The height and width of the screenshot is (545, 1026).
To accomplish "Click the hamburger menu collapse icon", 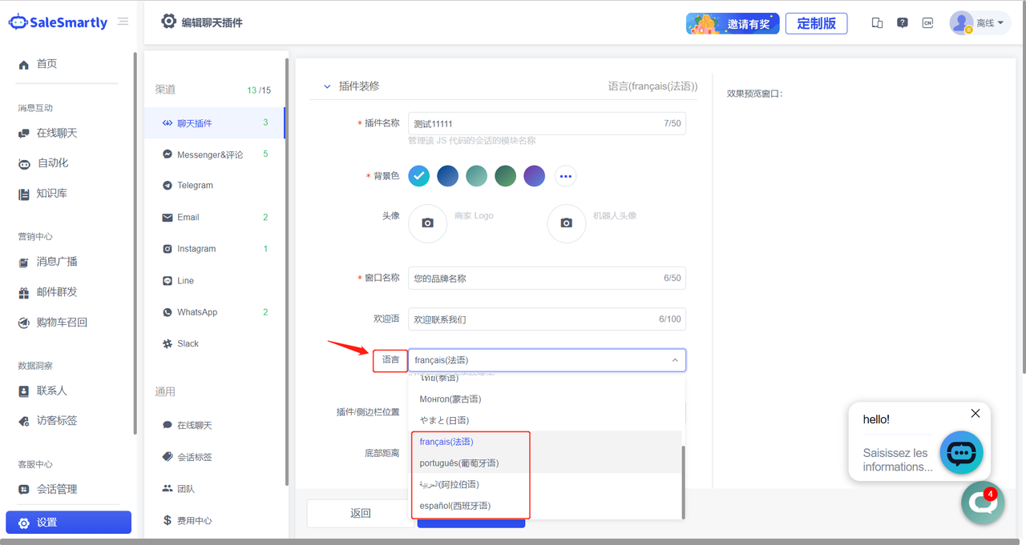I will 123,22.
